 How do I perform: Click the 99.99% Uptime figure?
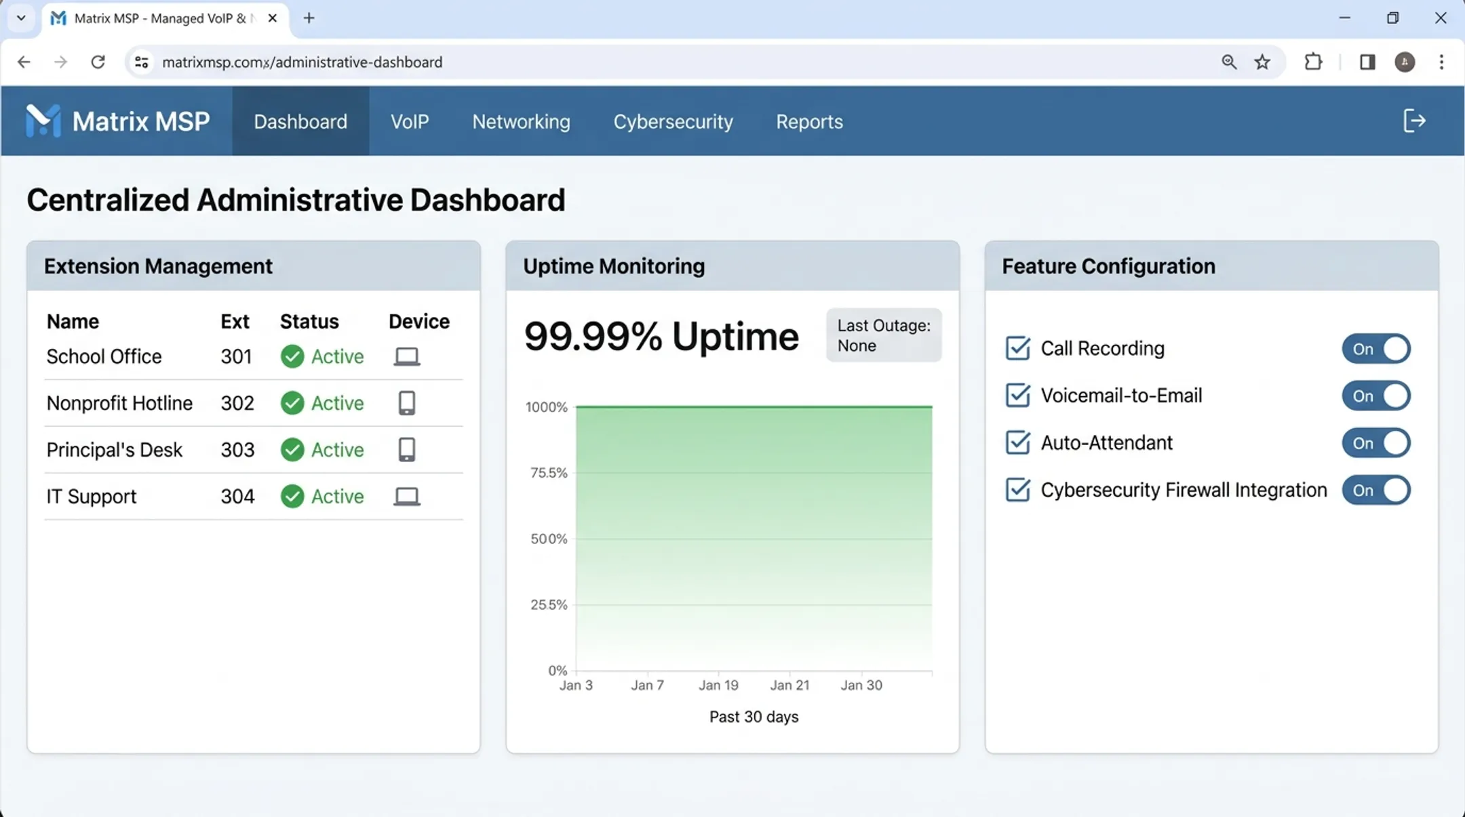(661, 336)
